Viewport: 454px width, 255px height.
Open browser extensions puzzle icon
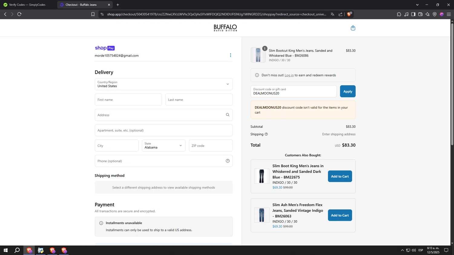[399, 14]
